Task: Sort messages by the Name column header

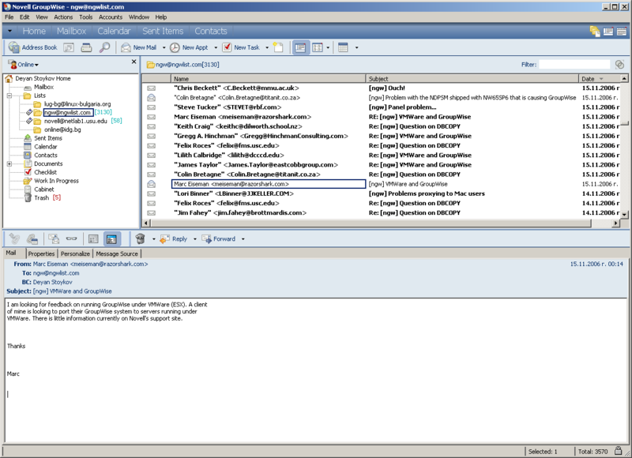Action: click(269, 79)
